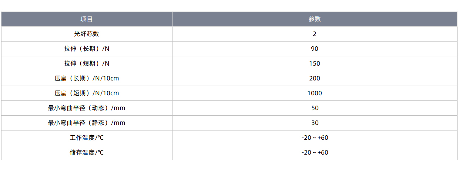The image size is (459, 172).
Task: Click the value 1000 in the table
Action: click(315, 93)
